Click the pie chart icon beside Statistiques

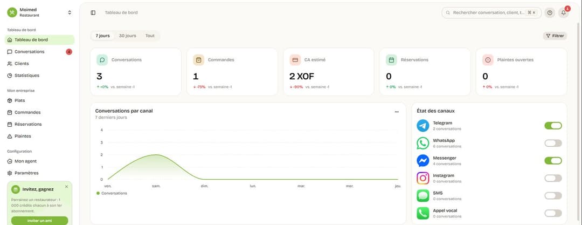tap(10, 76)
